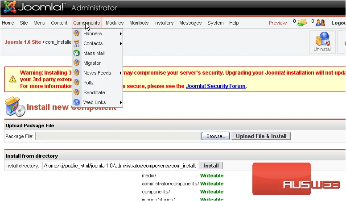
Task: Open the Installers menu
Action: [x=164, y=23]
